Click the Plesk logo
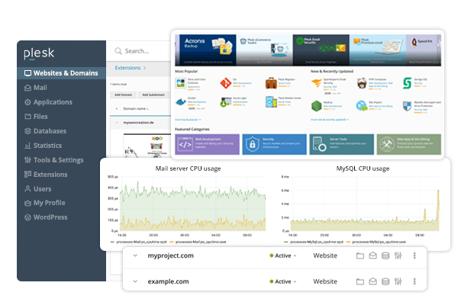The image size is (458, 305). click(x=39, y=53)
